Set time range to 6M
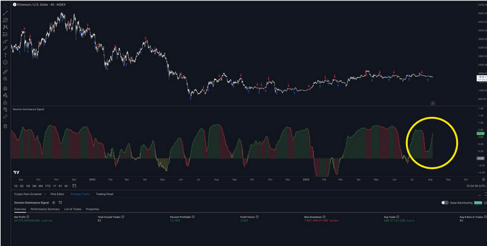The image size is (487, 246). 41,186
